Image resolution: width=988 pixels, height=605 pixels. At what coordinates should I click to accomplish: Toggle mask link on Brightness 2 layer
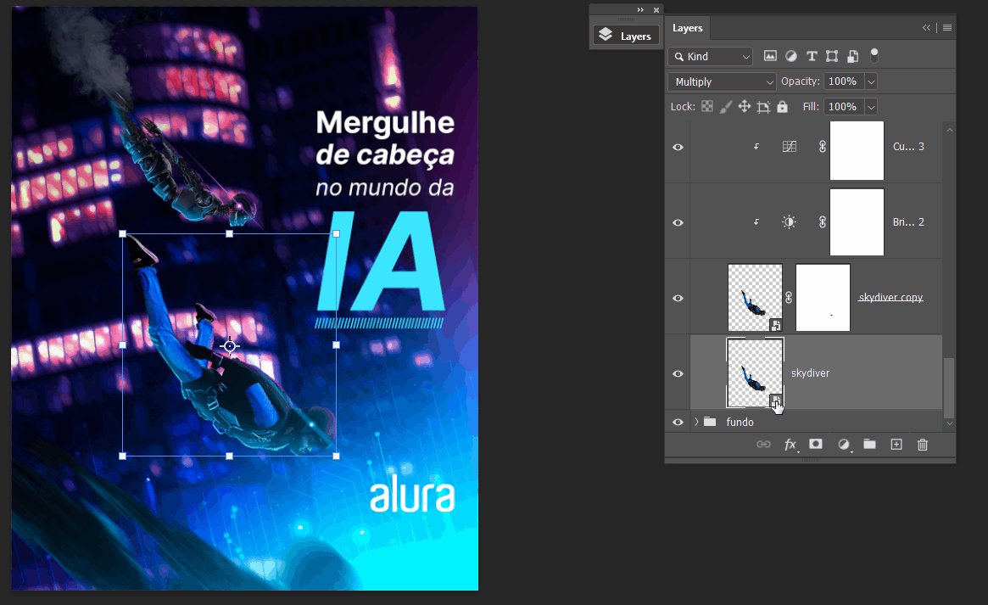click(x=823, y=221)
